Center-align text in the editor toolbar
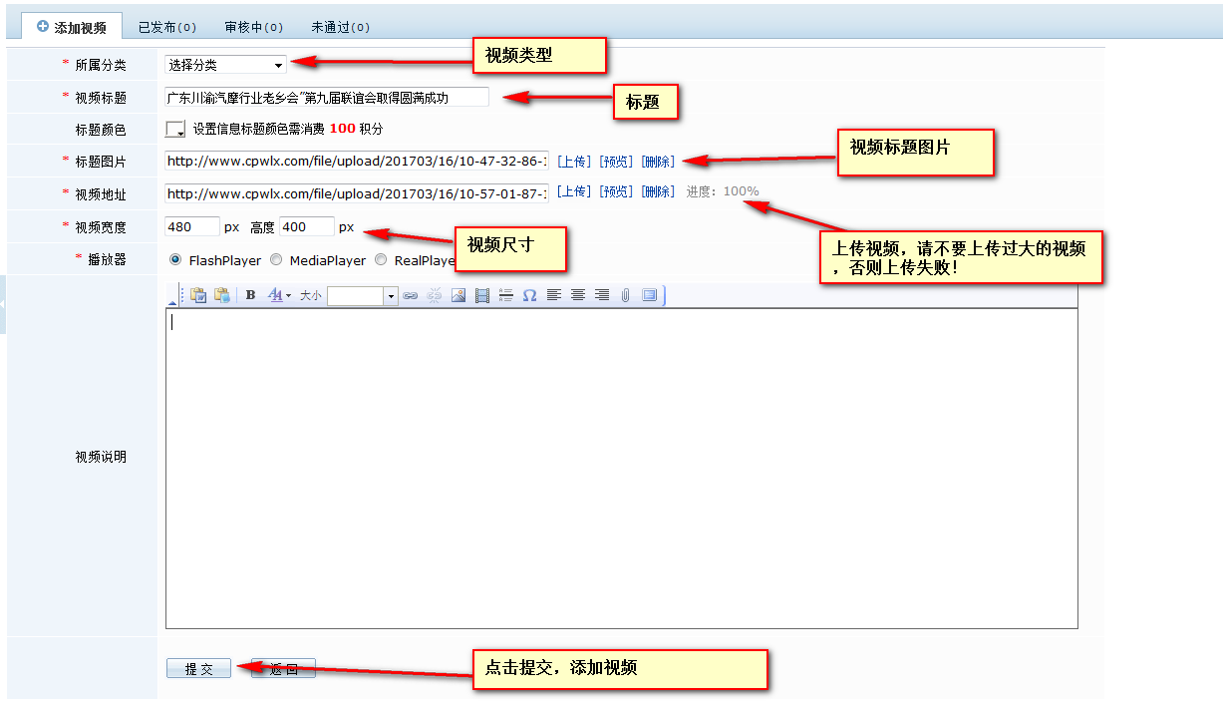The height and width of the screenshot is (701, 1223). (x=578, y=295)
